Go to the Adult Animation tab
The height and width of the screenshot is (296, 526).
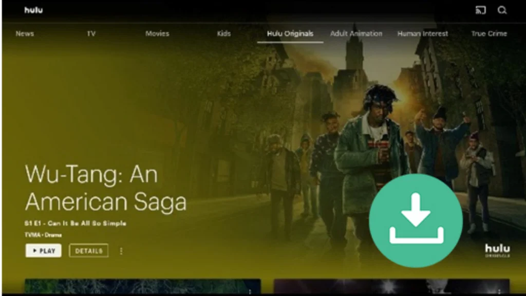pos(356,33)
